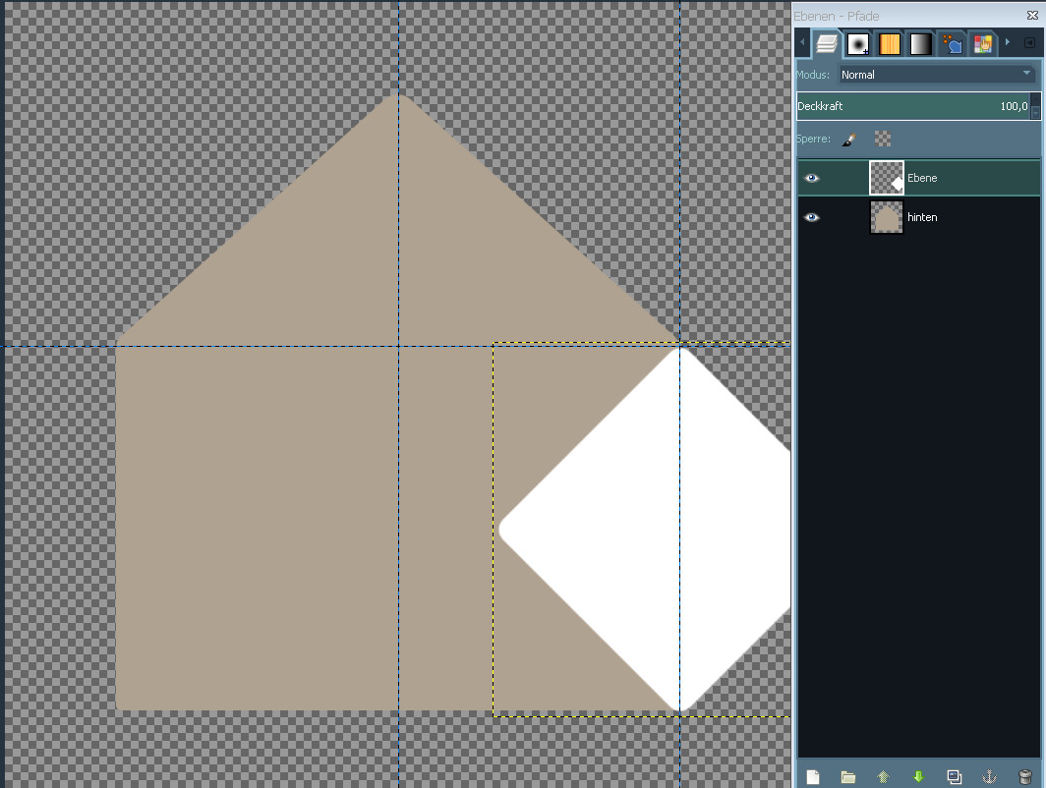Open the Modus dropdown set to Normal
Image resolution: width=1046 pixels, height=788 pixels.
tap(936, 75)
